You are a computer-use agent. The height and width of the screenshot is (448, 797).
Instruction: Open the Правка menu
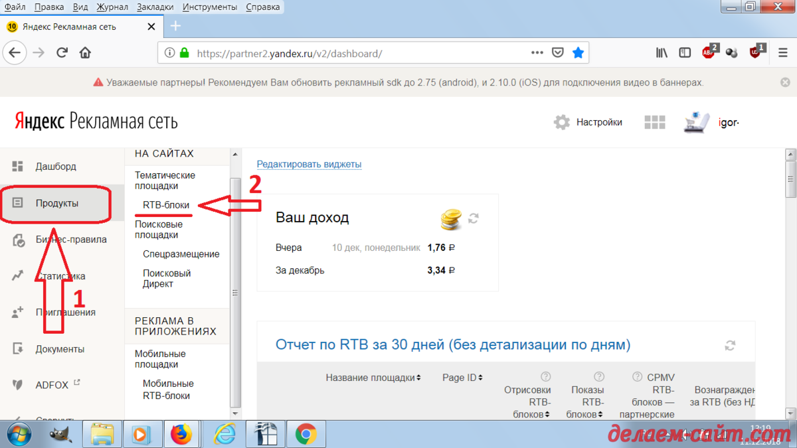tap(49, 7)
